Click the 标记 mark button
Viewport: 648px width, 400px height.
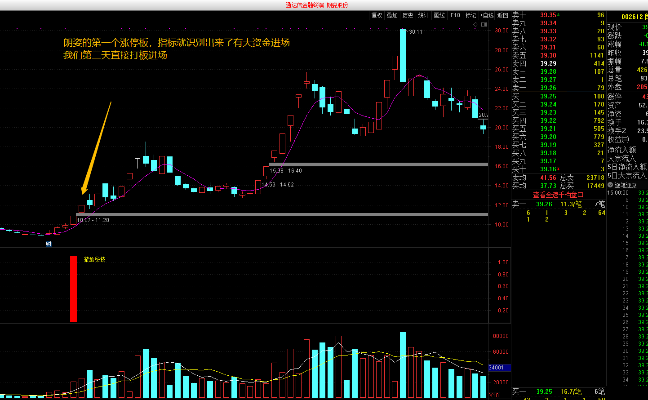click(470, 15)
